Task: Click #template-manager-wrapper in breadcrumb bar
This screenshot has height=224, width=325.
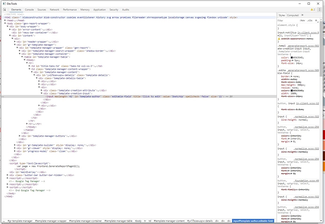Action: [51, 221]
